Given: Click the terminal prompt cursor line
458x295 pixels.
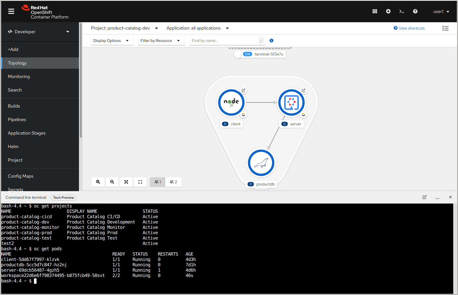Looking at the screenshot, I should [x=19, y=281].
